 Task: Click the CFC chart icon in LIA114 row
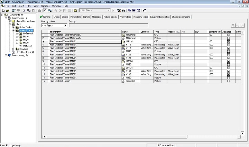[x=123, y=42]
